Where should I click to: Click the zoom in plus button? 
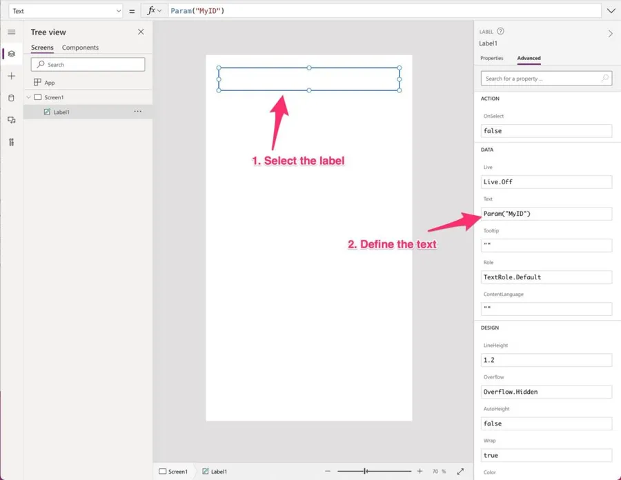(x=420, y=471)
